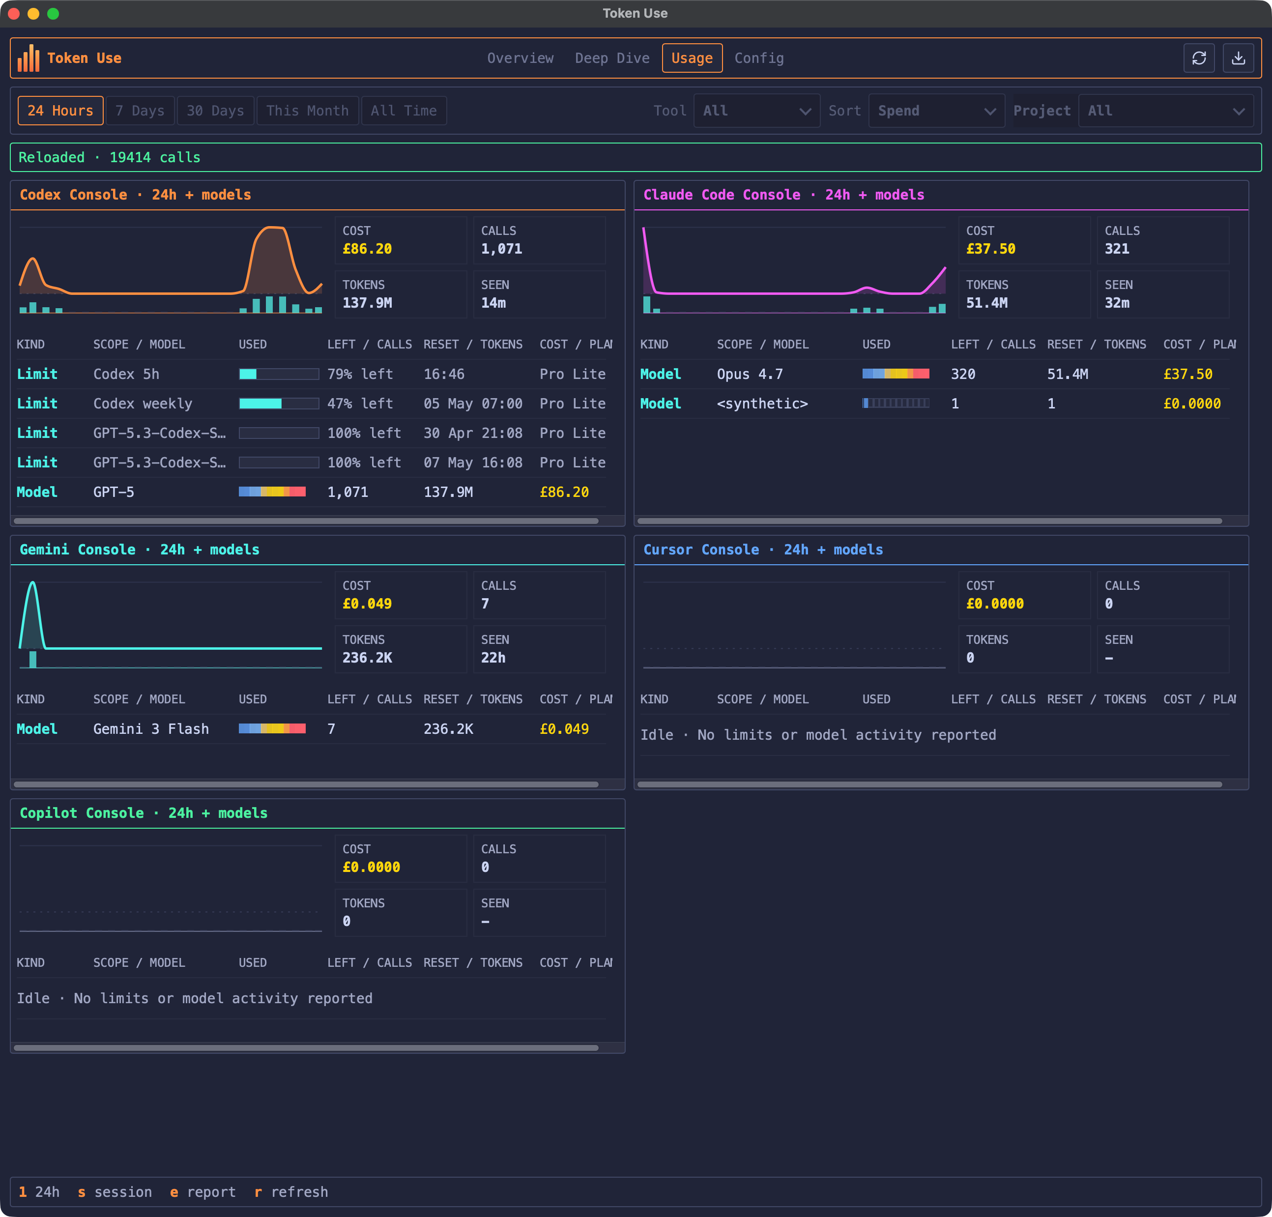This screenshot has width=1272, height=1217.
Task: Open the Sort dropdown set to Spend
Action: pyautogui.click(x=936, y=111)
